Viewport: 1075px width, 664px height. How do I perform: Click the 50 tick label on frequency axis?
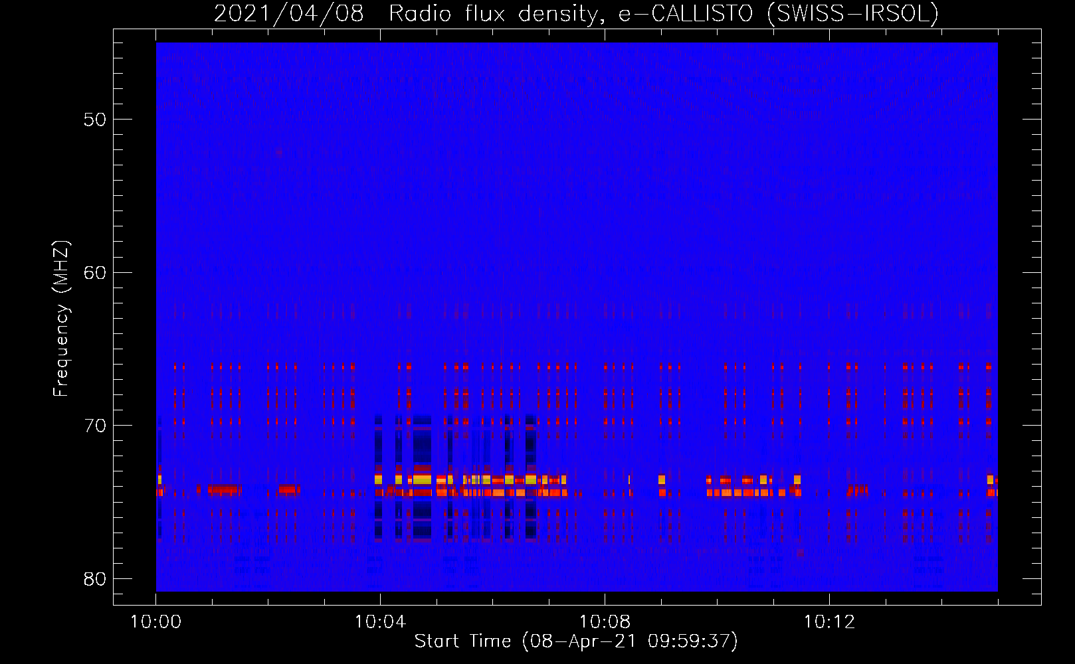click(x=95, y=120)
